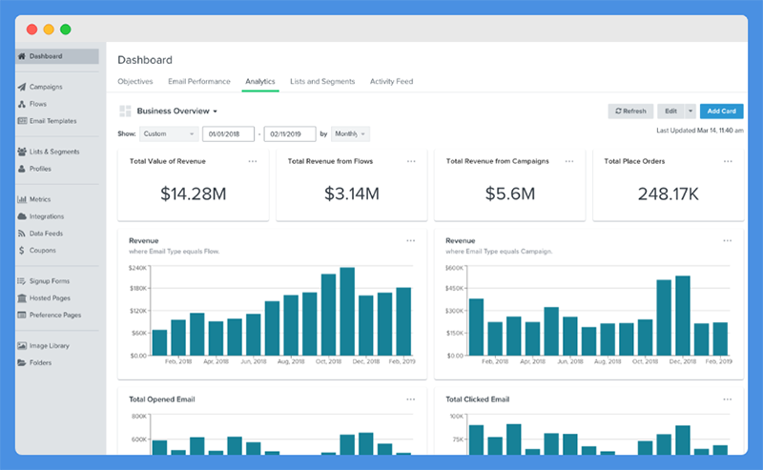Image resolution: width=763 pixels, height=470 pixels.
Task: Switch to the Email Performance tab
Action: 199,82
